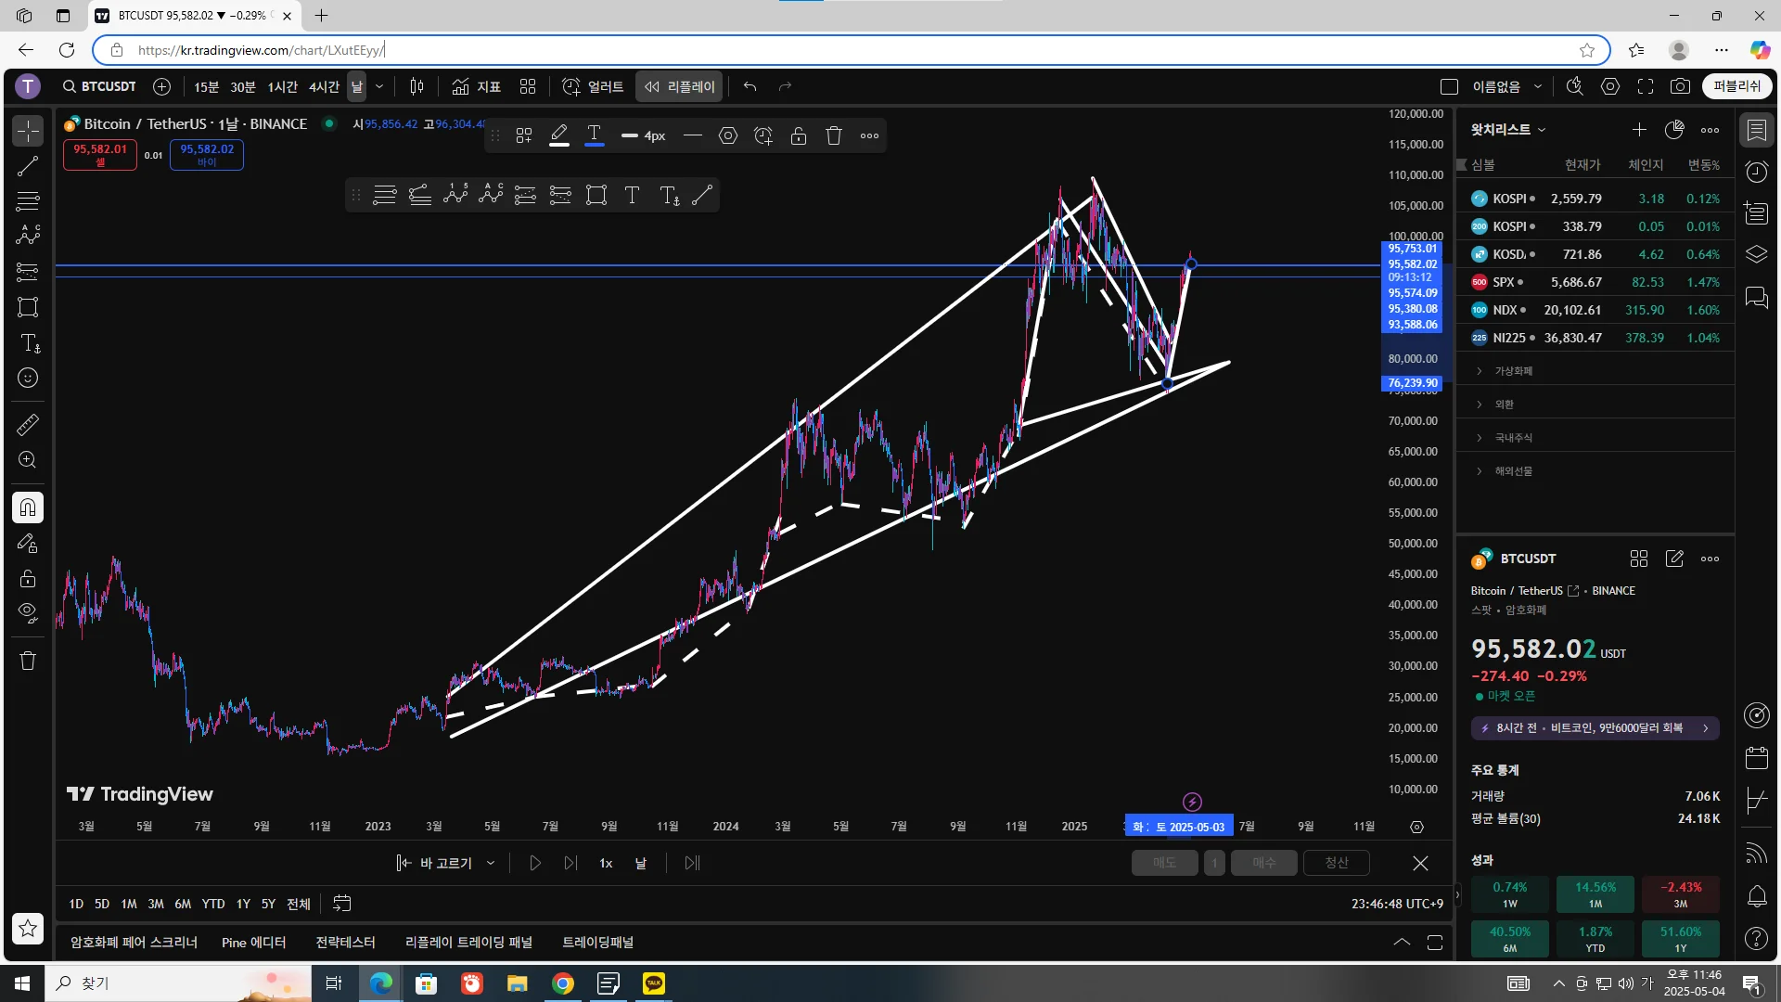
Task: Click the trash icon to remove drawings
Action: [28, 661]
